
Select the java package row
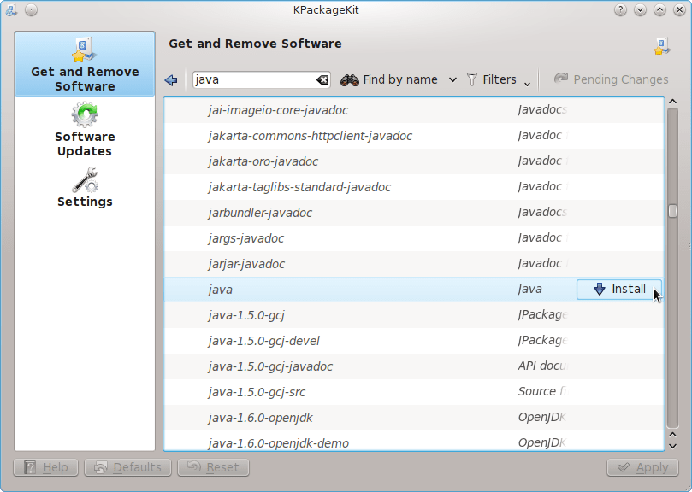pos(414,290)
